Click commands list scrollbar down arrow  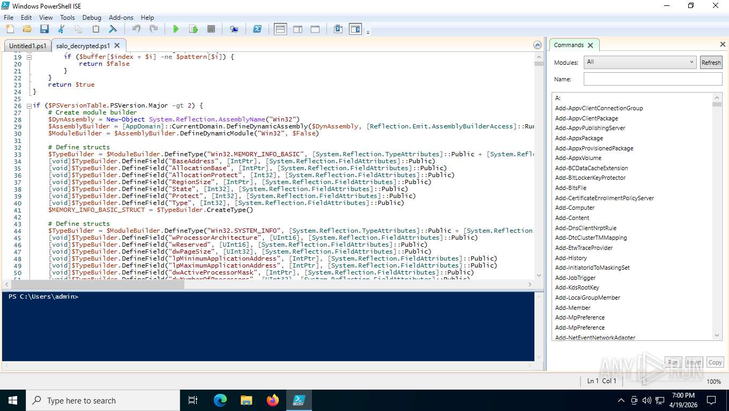(717, 336)
